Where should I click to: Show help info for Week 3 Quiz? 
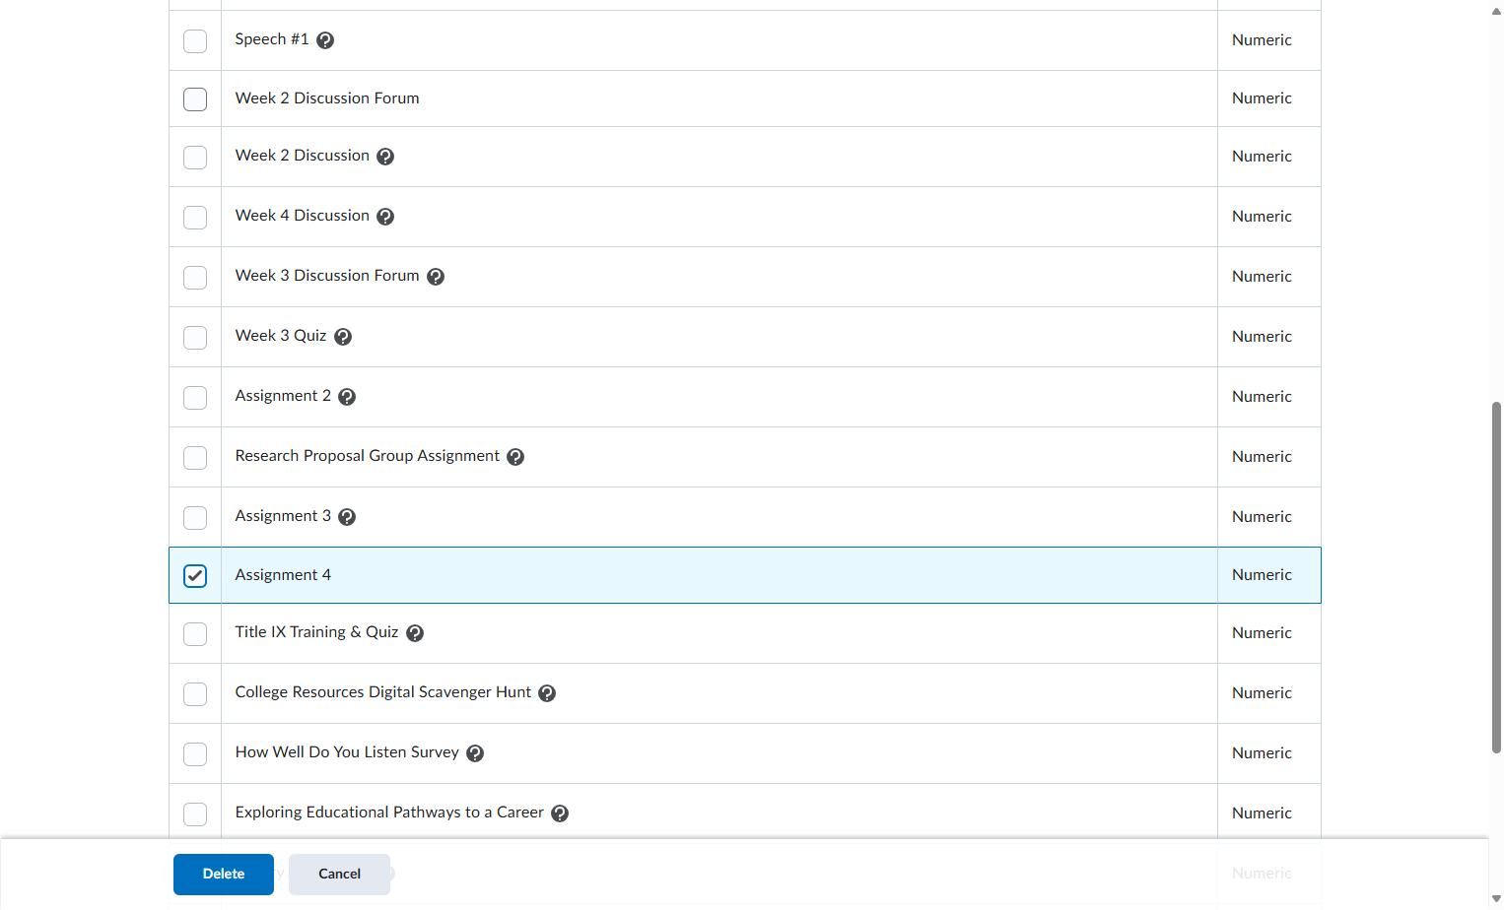[343, 337]
